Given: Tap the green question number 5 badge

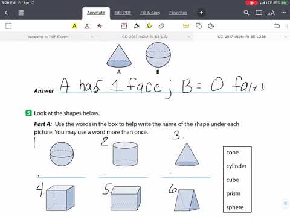Looking at the screenshot, I should point(28,113).
